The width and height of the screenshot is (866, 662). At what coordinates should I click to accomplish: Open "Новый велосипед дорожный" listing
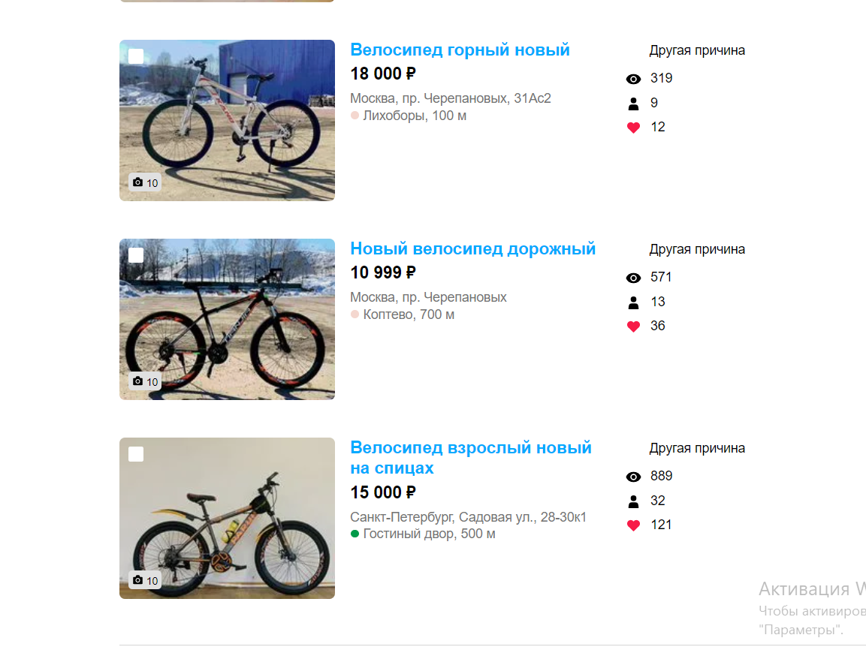(472, 248)
